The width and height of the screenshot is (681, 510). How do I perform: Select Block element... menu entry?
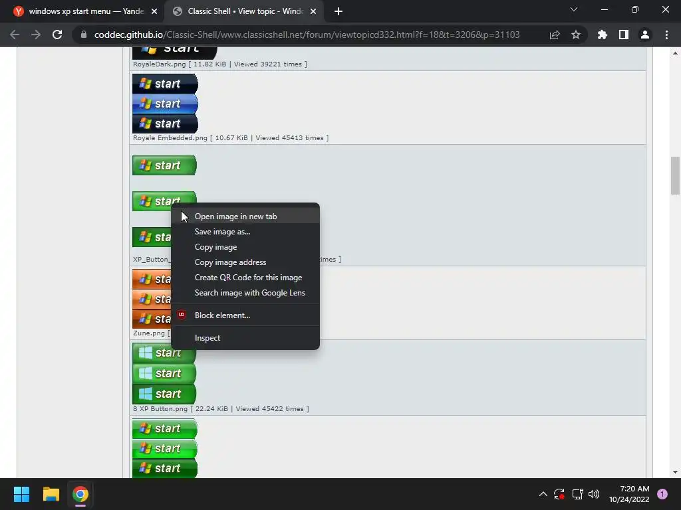pyautogui.click(x=245, y=315)
